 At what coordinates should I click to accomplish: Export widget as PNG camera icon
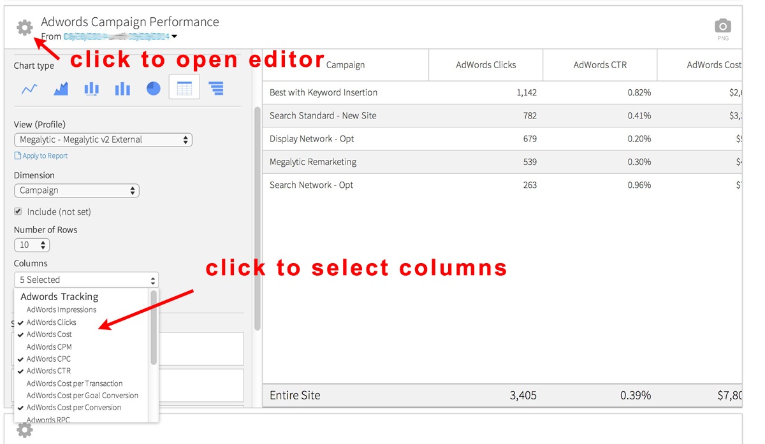pyautogui.click(x=722, y=27)
